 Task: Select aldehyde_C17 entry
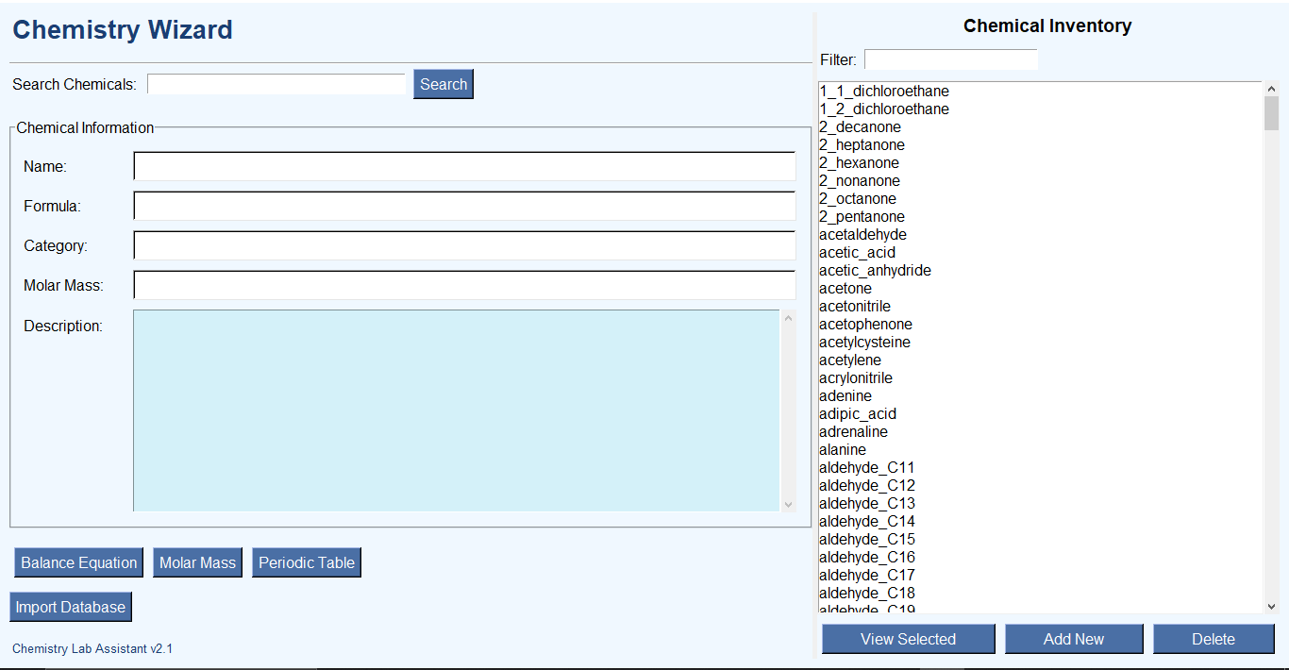1041,576
